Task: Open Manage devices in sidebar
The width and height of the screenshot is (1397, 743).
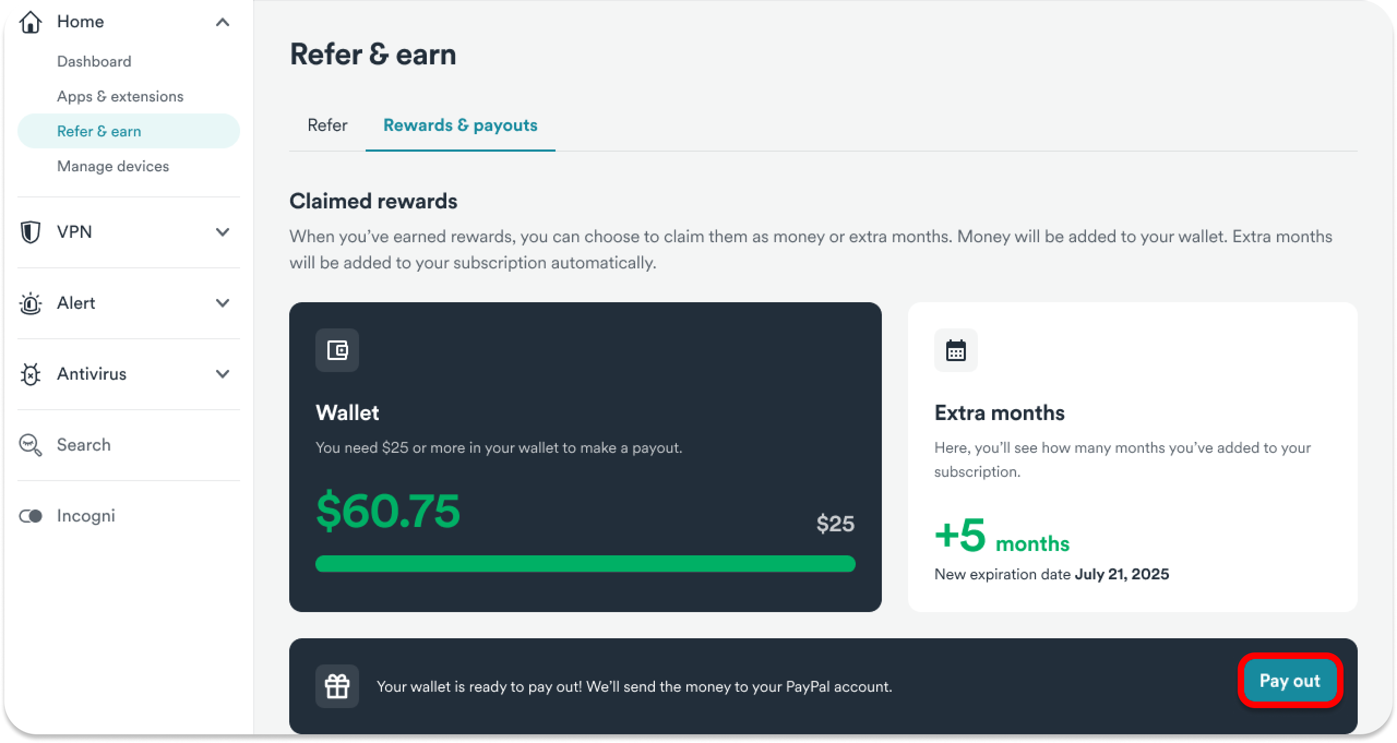Action: coord(113,166)
